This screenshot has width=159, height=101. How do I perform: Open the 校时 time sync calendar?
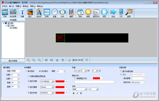pyautogui.click(x=80, y=13)
